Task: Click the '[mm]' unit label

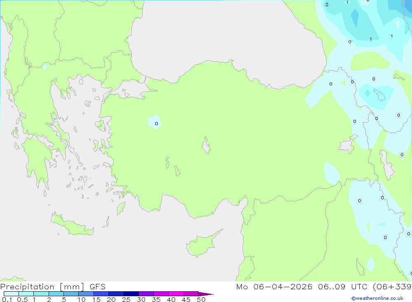Action: click(72, 287)
